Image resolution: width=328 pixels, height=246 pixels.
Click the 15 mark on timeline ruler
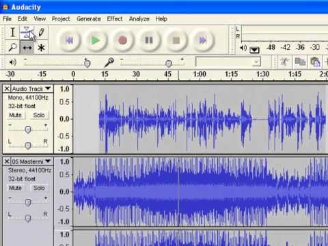pyautogui.click(x=105, y=74)
